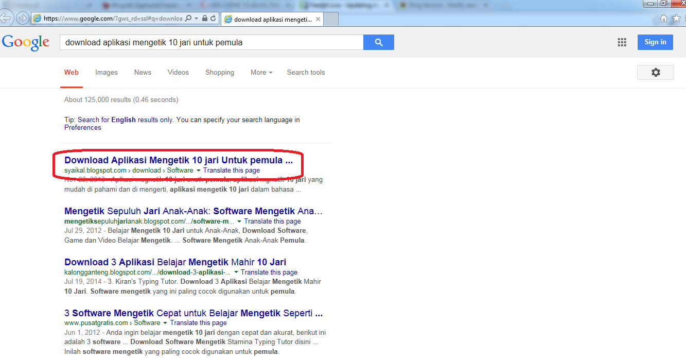Click the Sign in button
This screenshot has height=358, width=686.
pyautogui.click(x=655, y=42)
